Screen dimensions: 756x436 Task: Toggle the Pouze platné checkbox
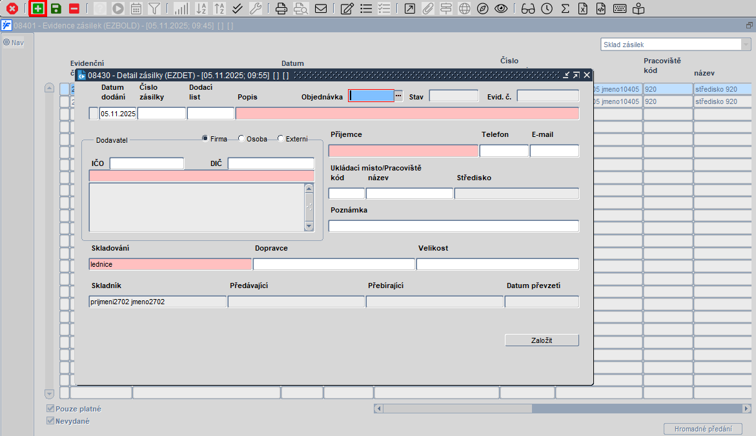click(50, 409)
